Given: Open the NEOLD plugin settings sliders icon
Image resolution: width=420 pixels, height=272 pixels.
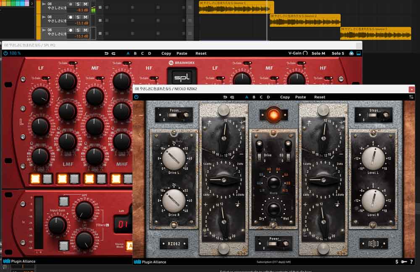Looking at the screenshot, I should point(411,97).
